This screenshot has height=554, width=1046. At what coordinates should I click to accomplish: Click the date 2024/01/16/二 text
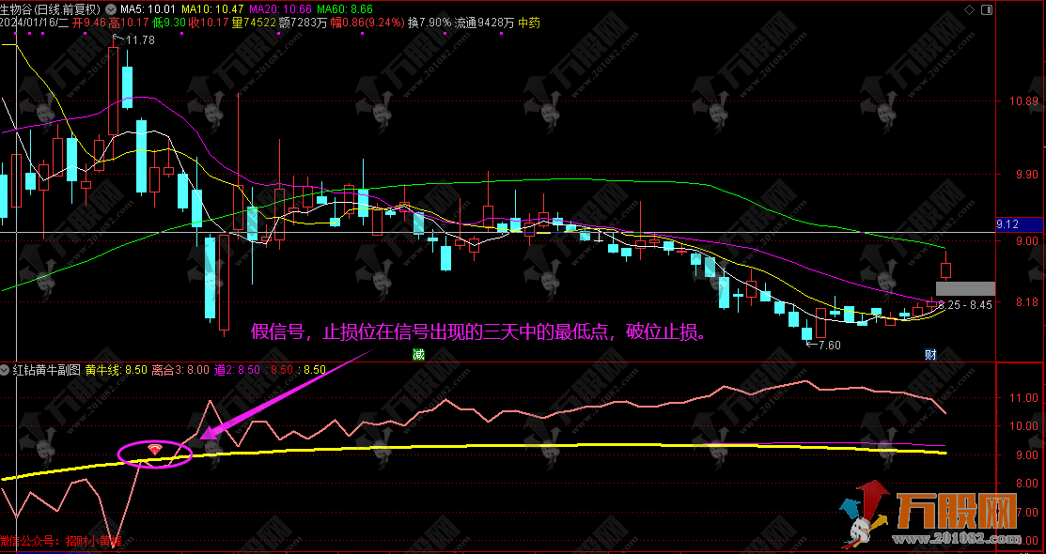click(34, 23)
